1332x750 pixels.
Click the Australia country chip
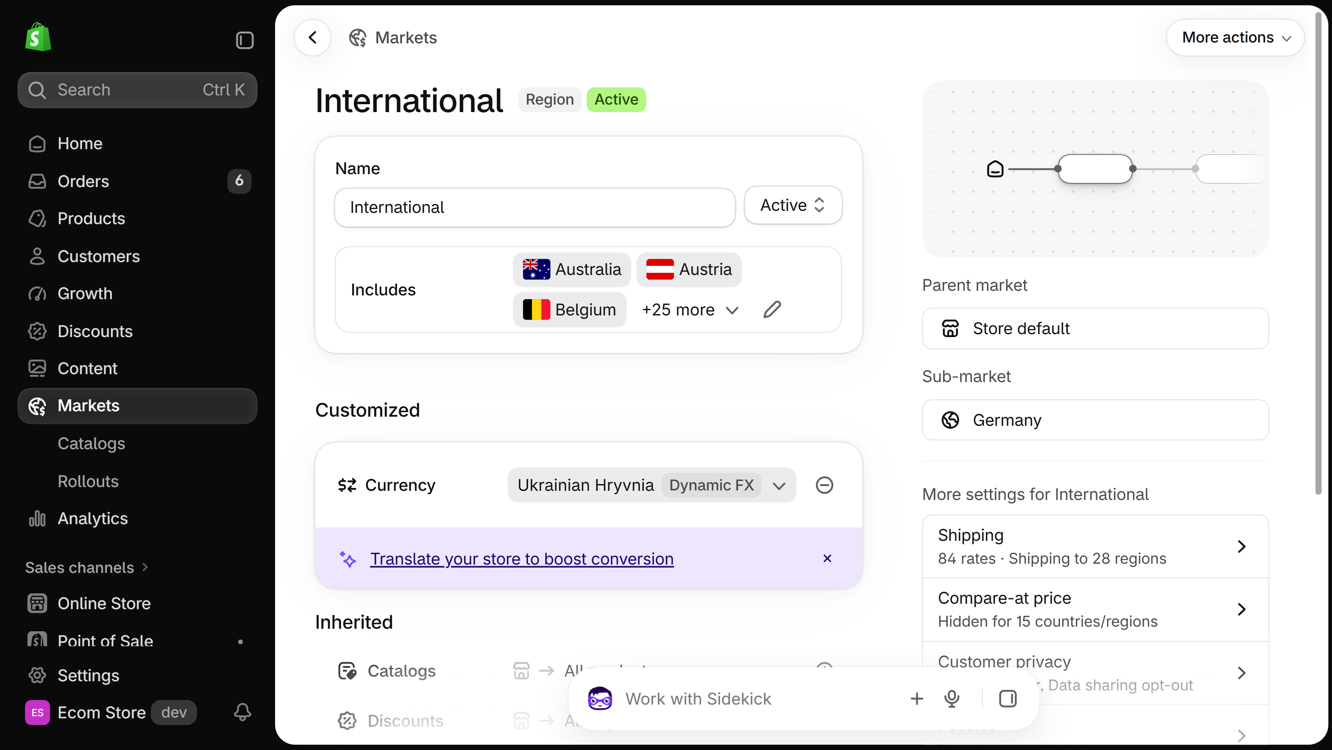pos(571,269)
